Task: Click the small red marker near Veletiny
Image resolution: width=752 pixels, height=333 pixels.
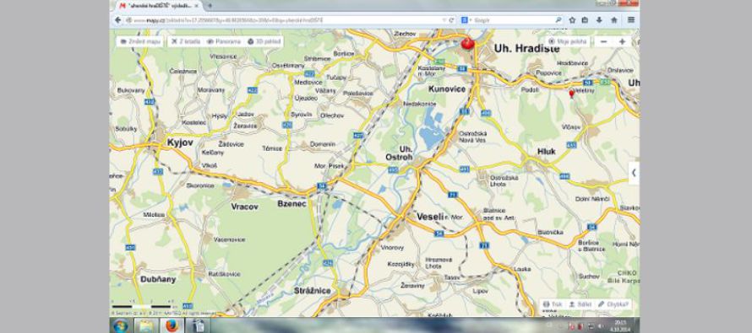Action: pyautogui.click(x=571, y=94)
